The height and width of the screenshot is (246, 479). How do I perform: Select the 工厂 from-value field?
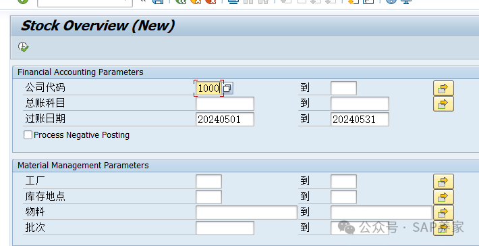point(208,181)
